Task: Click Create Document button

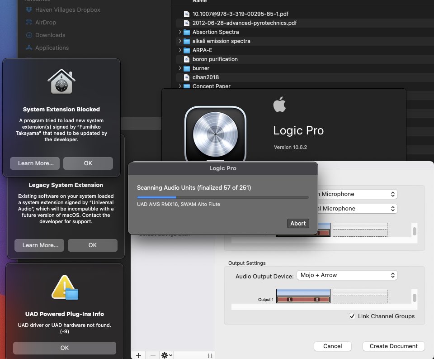Action: coord(393,346)
